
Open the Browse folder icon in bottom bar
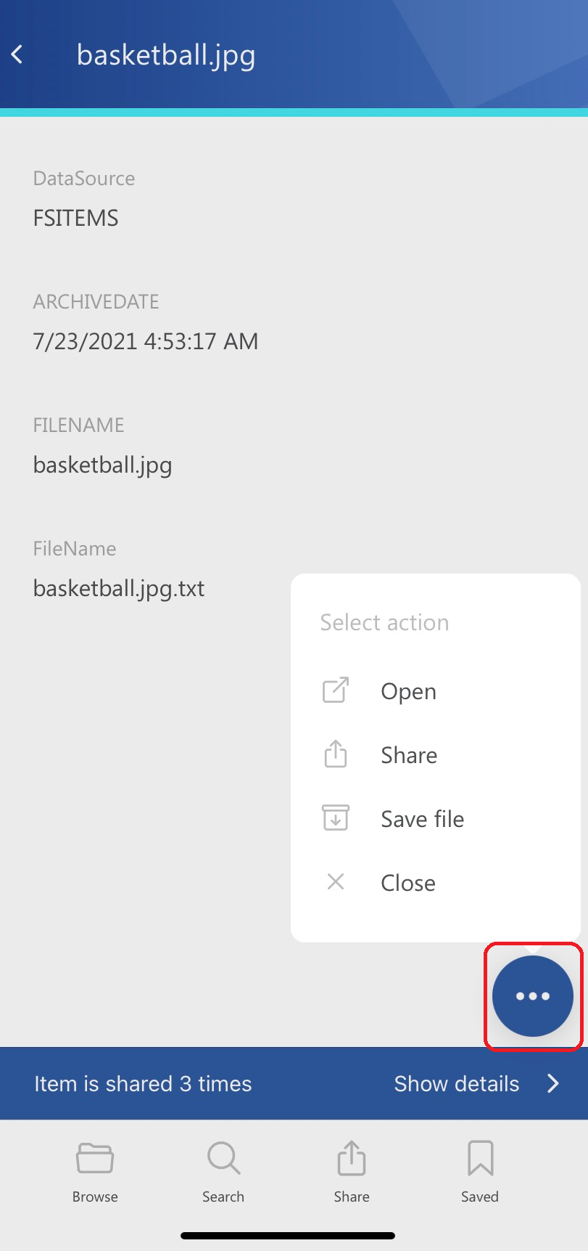pyautogui.click(x=95, y=1158)
